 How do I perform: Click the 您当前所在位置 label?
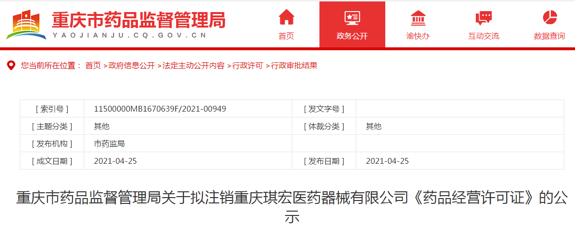(51, 66)
